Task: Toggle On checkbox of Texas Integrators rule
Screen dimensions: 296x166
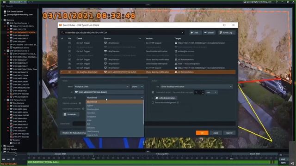Action: (69, 64)
